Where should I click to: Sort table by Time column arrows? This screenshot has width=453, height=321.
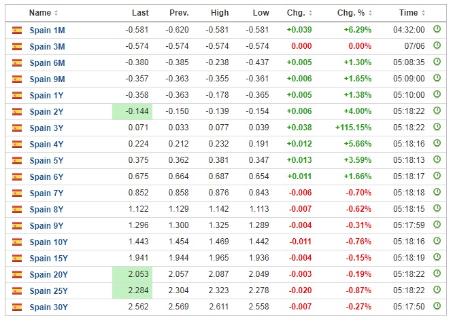(423, 13)
